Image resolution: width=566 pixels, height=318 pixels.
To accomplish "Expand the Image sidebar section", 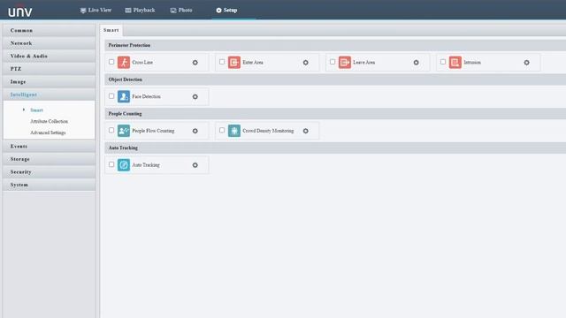I will pyautogui.click(x=50, y=82).
